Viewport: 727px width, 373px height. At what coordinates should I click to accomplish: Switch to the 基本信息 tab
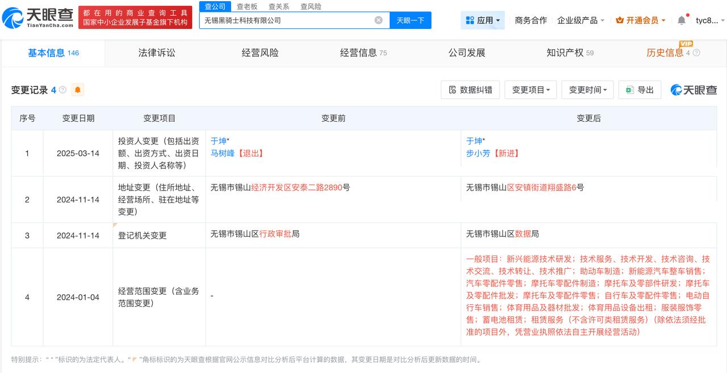pos(53,53)
